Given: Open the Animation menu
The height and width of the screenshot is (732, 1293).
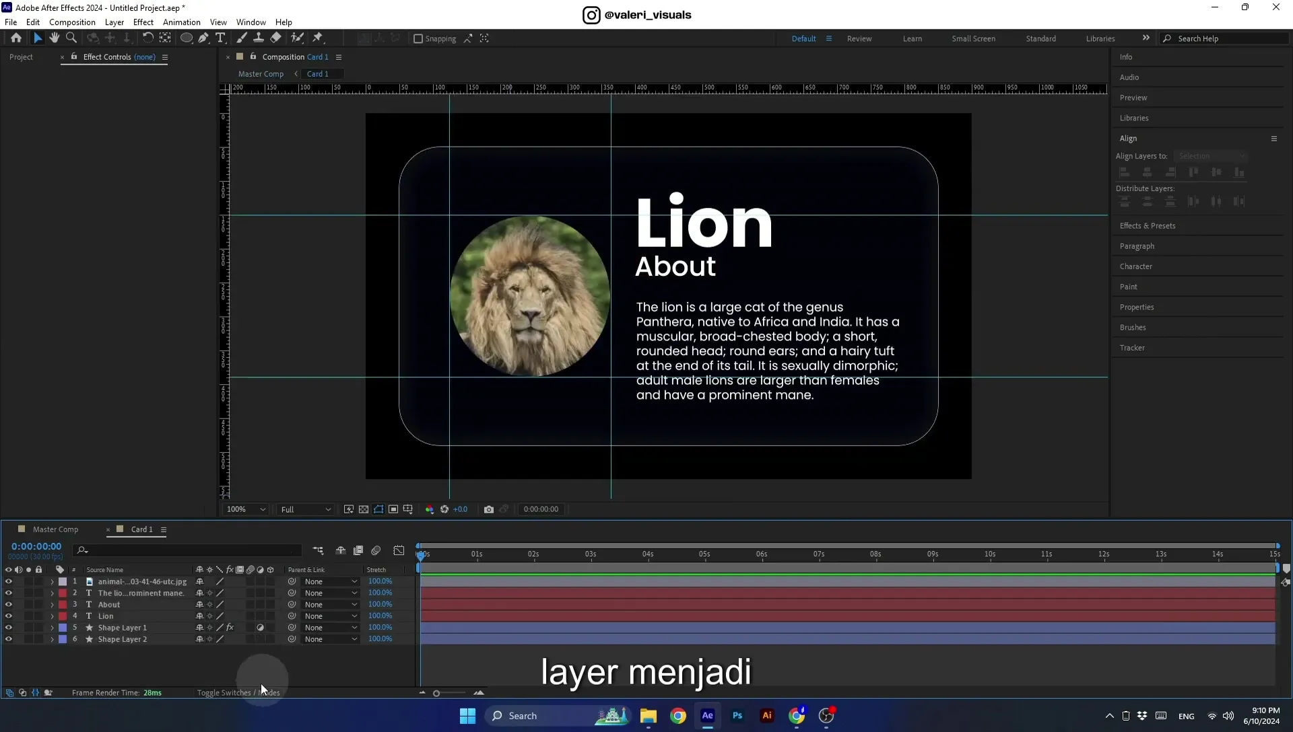Looking at the screenshot, I should click(x=181, y=22).
